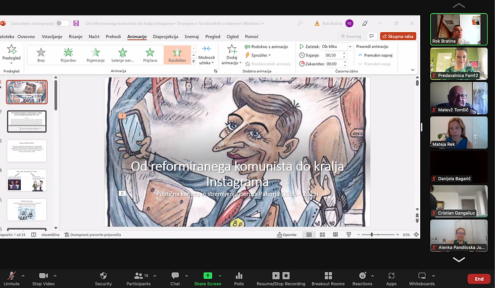This screenshot has height=288, width=495.
Task: Select slide 4 thumbnail
Action: (x=27, y=180)
